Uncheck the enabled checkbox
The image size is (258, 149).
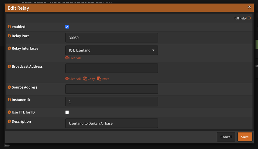[67, 27]
